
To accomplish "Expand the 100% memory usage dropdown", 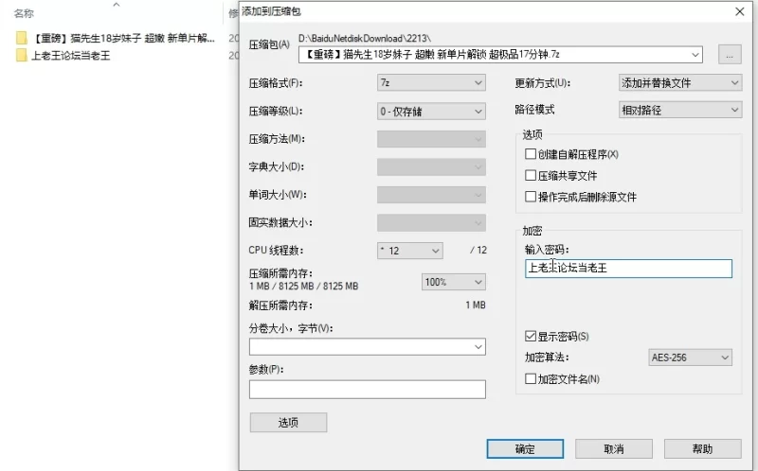I will (453, 282).
